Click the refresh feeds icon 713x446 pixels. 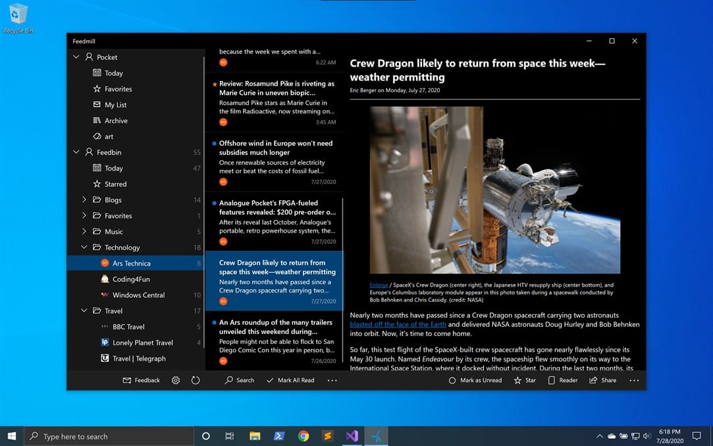[196, 380]
